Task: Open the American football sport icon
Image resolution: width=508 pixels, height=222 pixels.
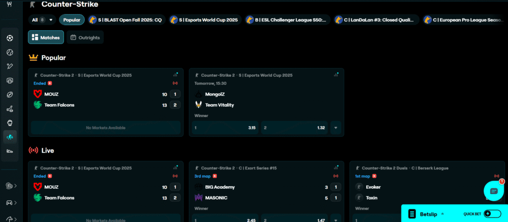Action: point(10,95)
